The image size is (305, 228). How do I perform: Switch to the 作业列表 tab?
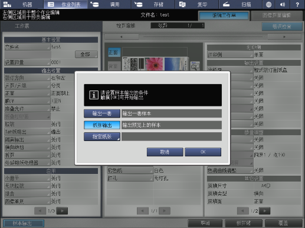click(x=65, y=4)
